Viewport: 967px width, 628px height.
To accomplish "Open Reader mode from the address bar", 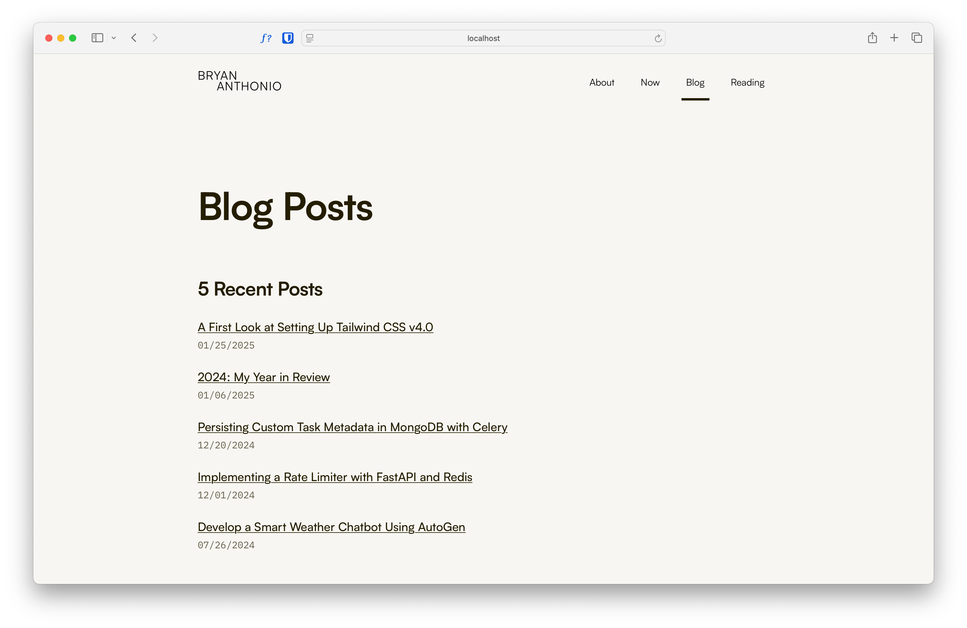I will 310,38.
